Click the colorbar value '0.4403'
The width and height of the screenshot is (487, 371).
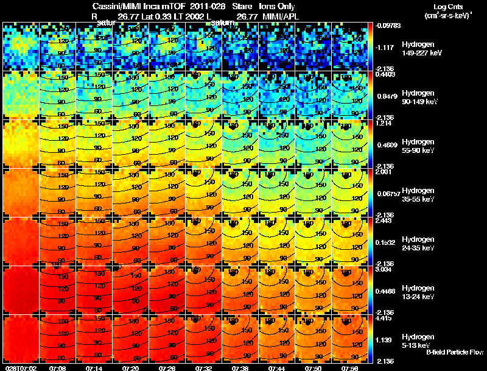(x=385, y=74)
